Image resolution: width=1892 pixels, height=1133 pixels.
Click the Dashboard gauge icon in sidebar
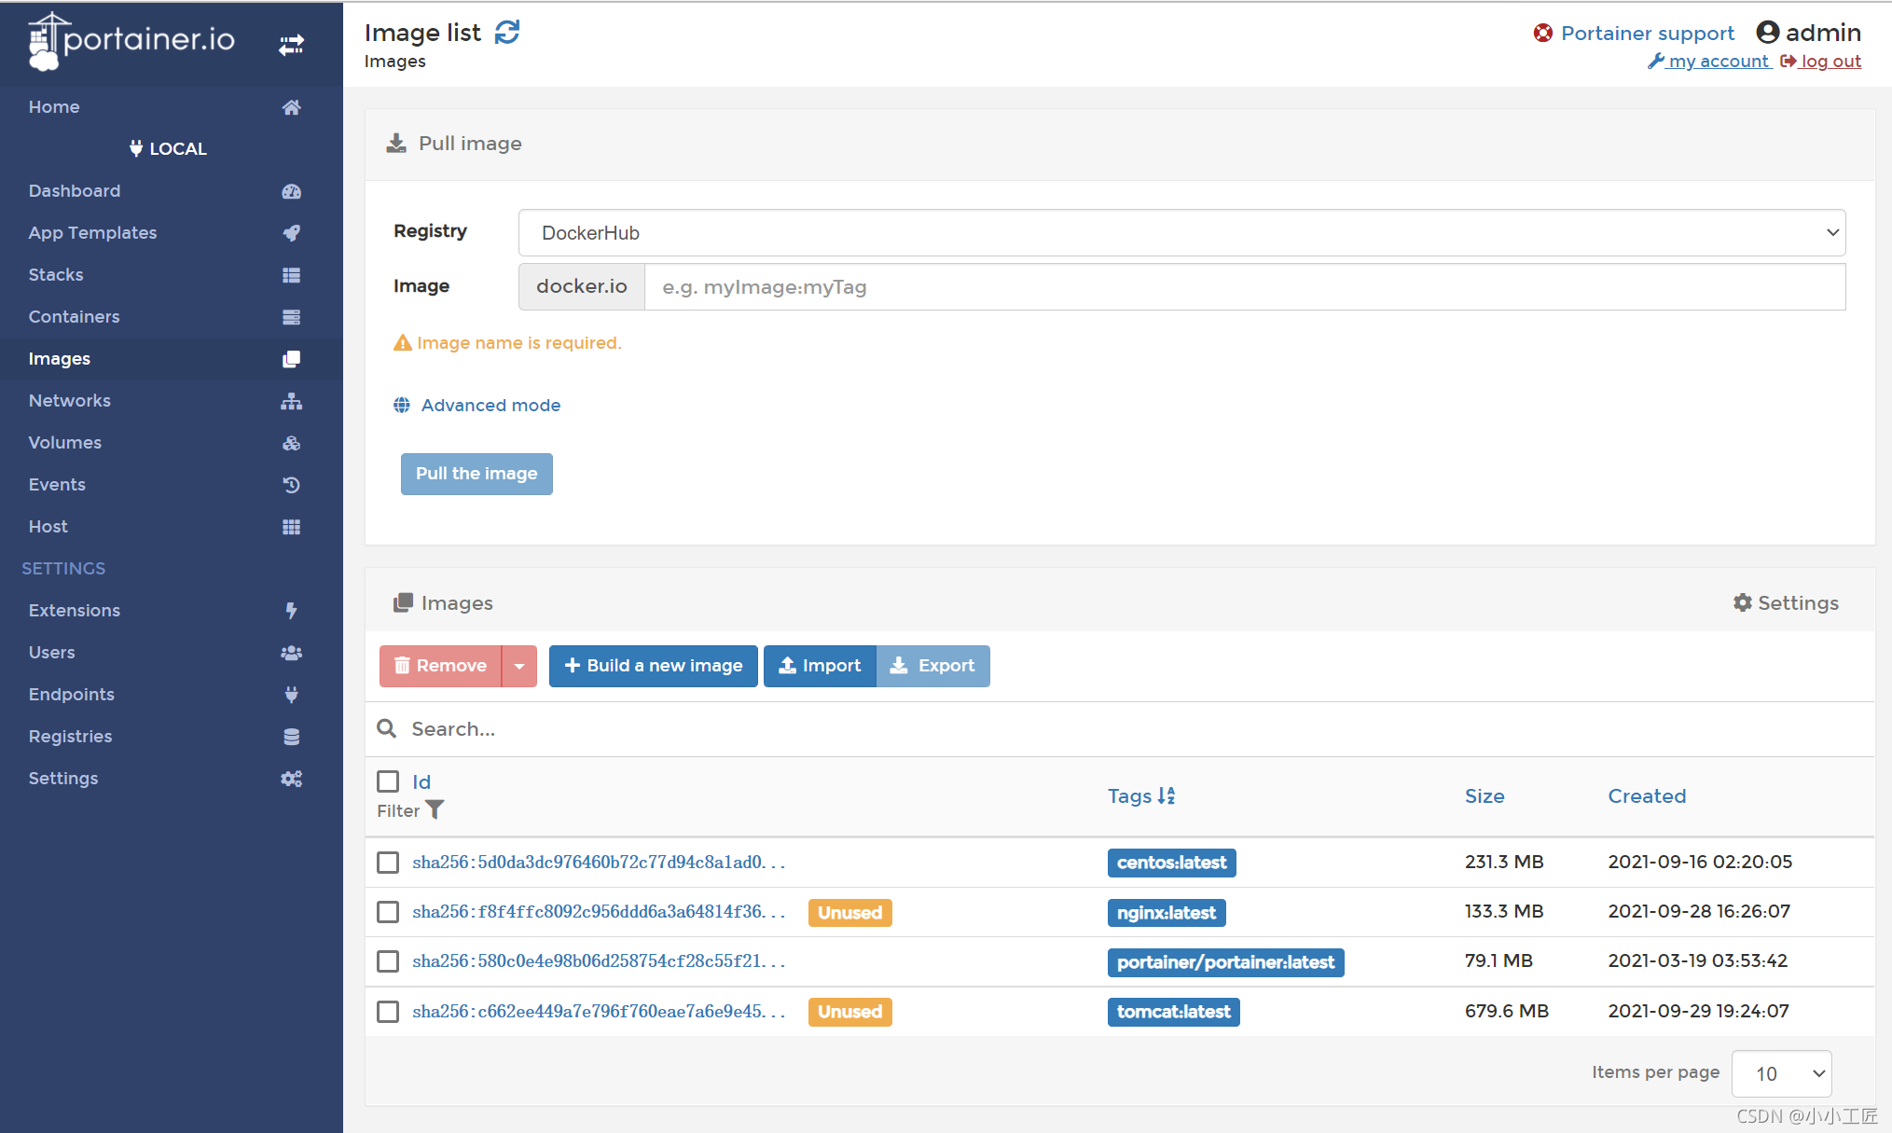point(291,191)
